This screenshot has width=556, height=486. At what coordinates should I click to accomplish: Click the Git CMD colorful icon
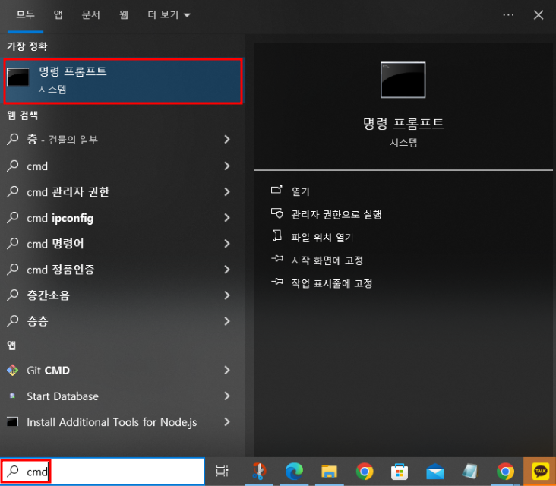pos(12,370)
